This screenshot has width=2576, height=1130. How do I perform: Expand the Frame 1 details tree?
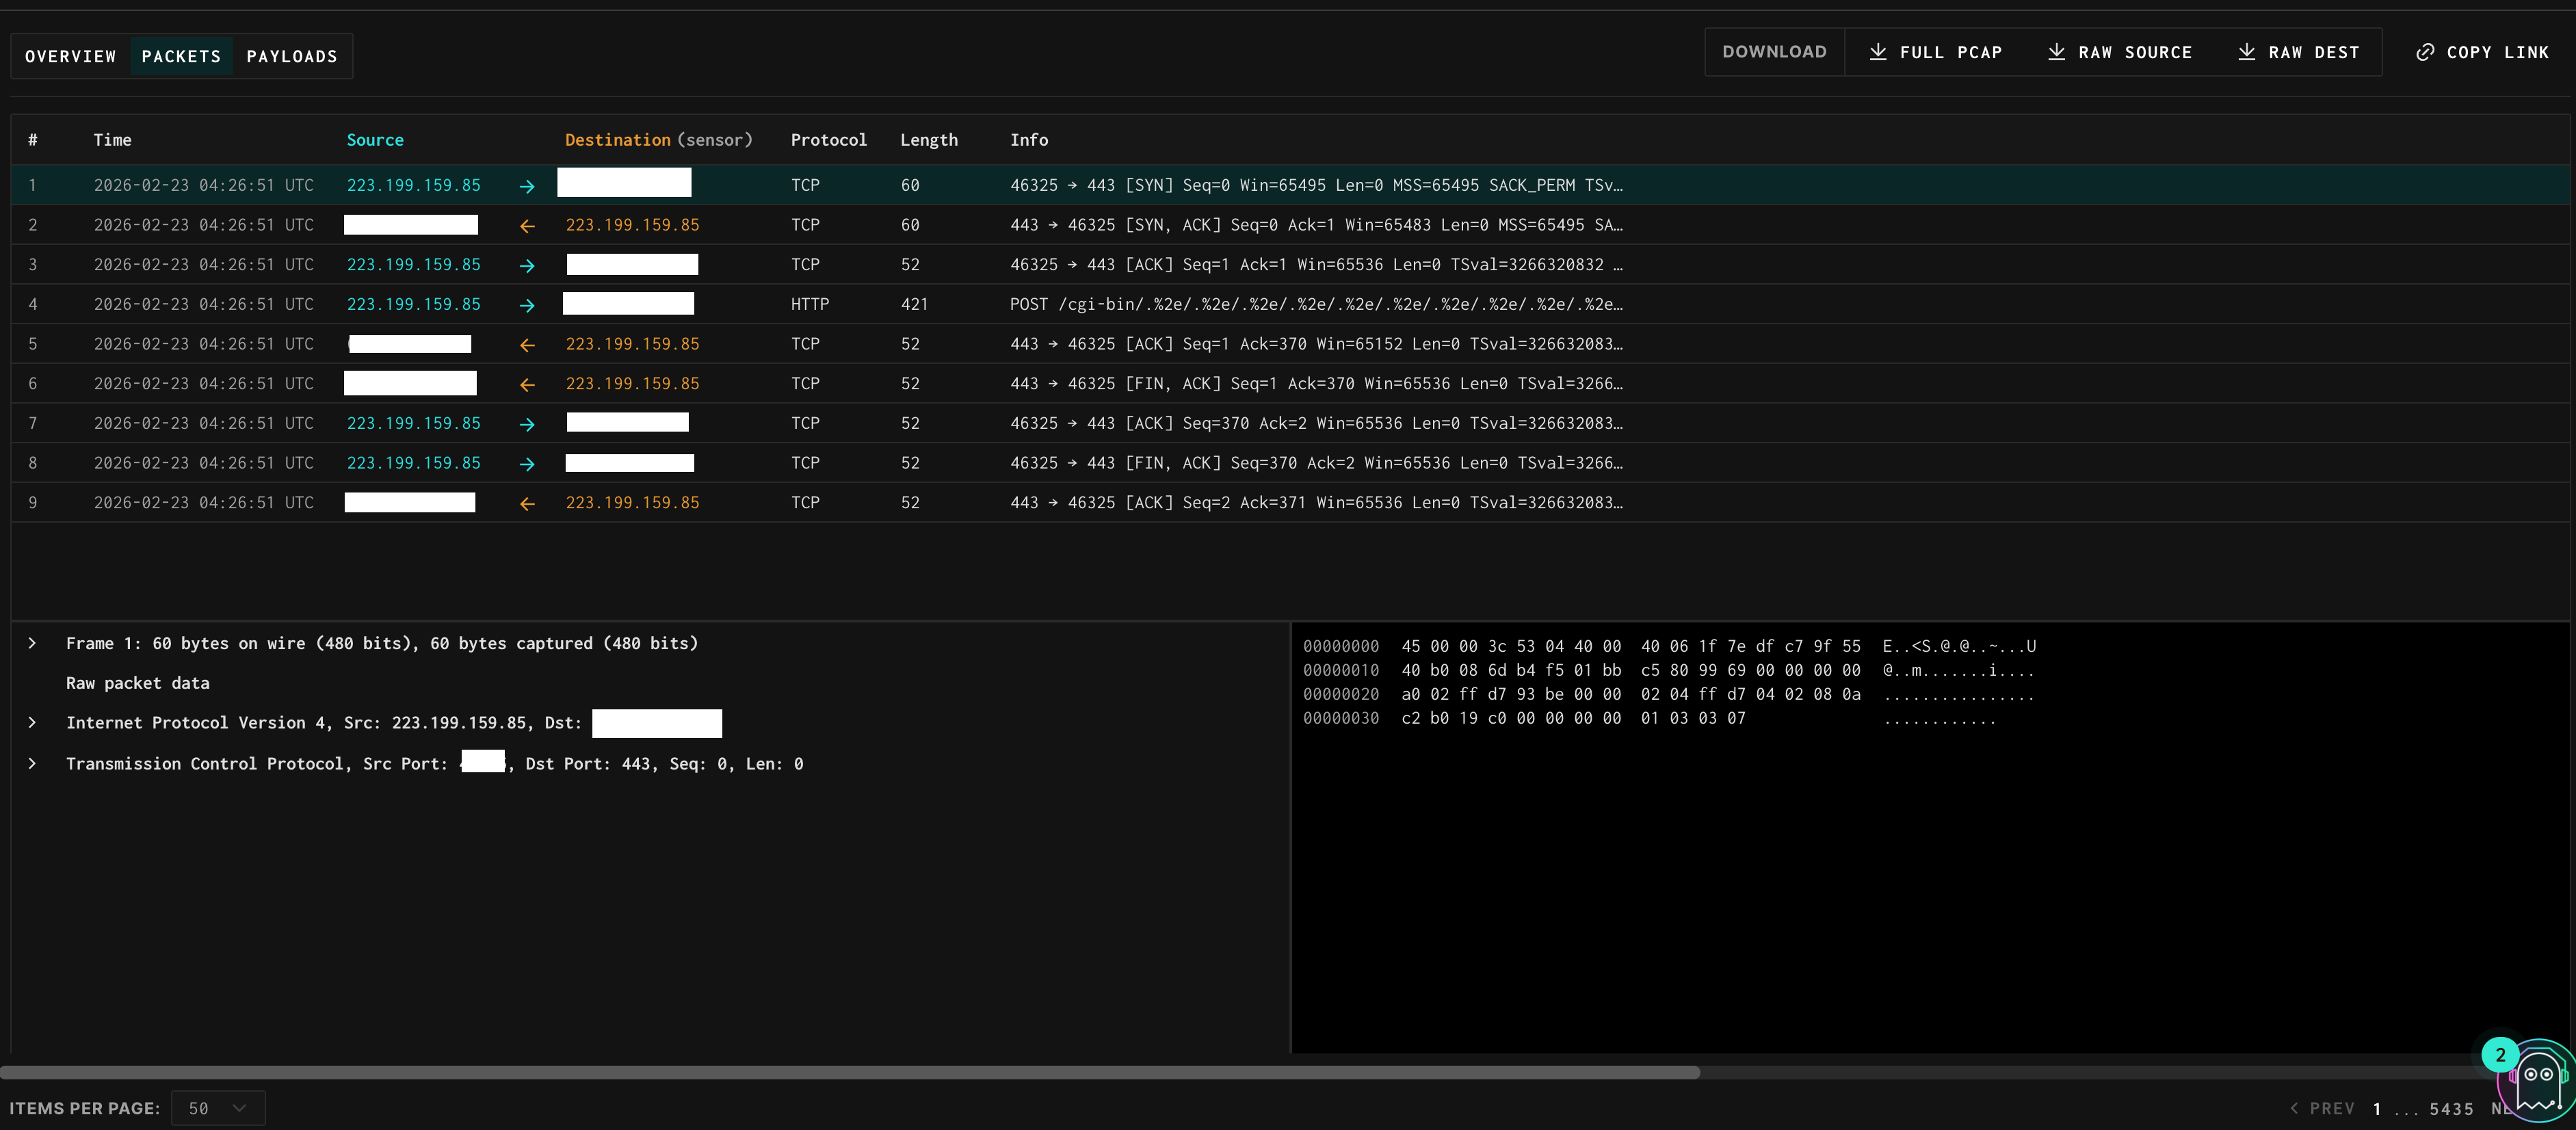pos(32,643)
